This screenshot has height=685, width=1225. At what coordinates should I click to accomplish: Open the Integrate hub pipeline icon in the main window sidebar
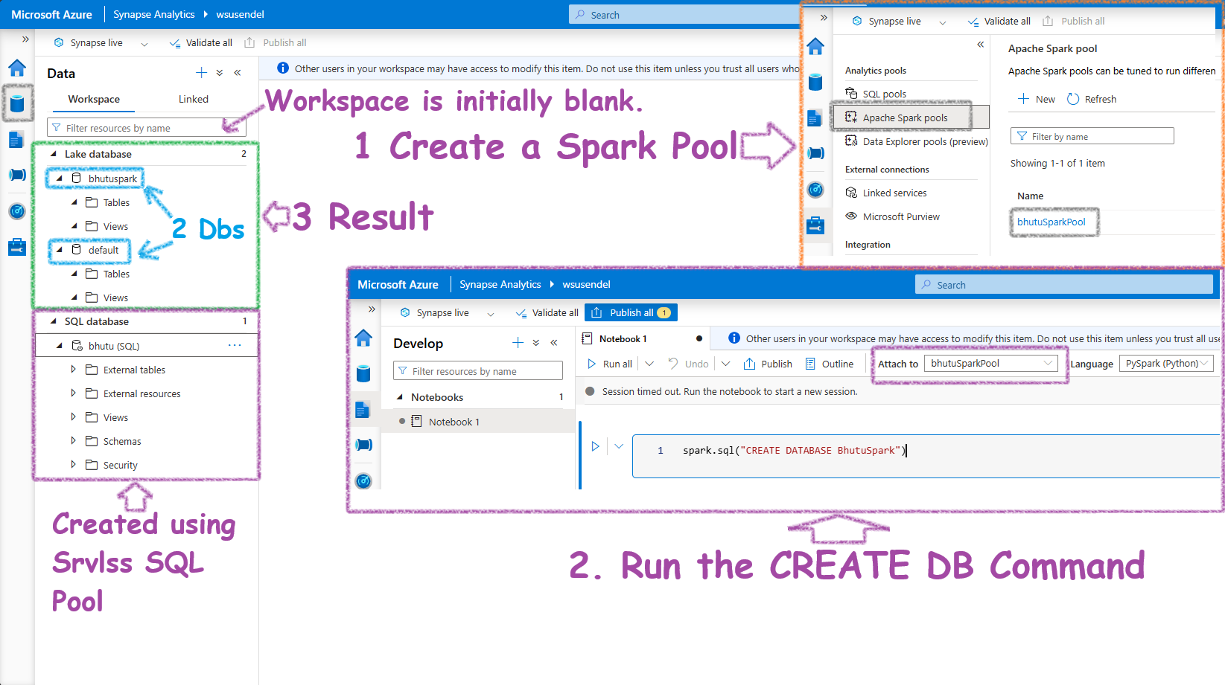pyautogui.click(x=17, y=175)
